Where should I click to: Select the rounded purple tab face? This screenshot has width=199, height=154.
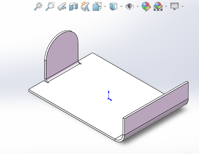coord(62,54)
